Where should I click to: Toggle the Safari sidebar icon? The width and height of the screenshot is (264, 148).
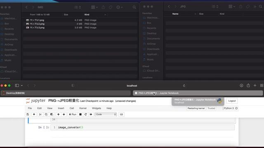coord(17,86)
